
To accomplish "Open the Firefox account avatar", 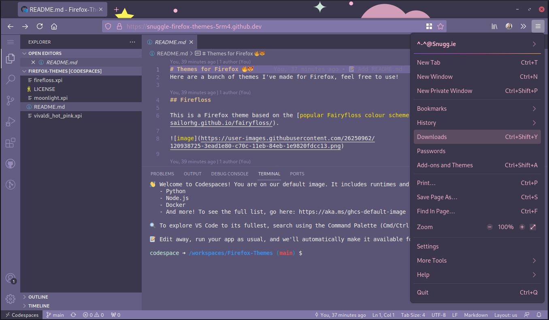I will point(509,26).
